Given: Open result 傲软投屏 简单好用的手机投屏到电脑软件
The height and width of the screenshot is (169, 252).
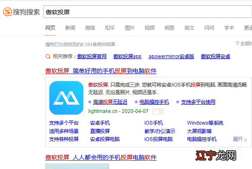Looking at the screenshot, I should coord(101,71).
